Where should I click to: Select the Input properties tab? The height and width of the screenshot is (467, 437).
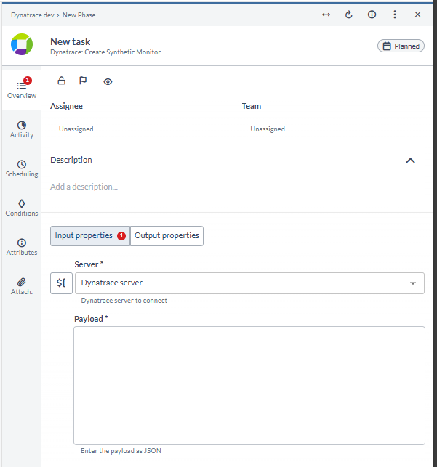pyautogui.click(x=90, y=236)
